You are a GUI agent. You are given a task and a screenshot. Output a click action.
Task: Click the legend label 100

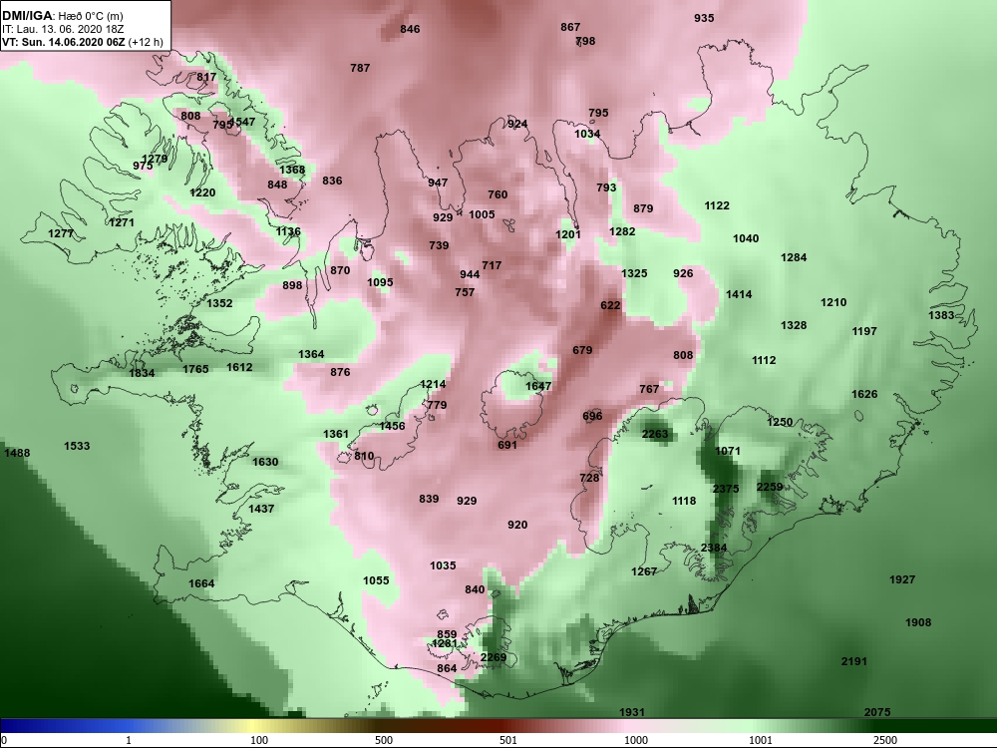259,740
